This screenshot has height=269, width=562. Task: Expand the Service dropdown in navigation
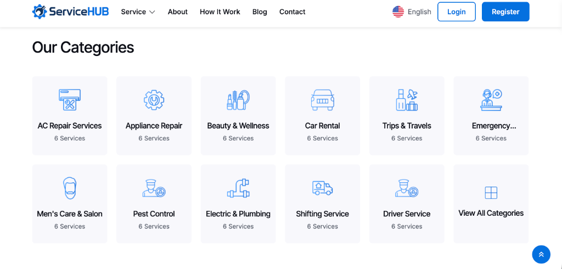tap(138, 12)
